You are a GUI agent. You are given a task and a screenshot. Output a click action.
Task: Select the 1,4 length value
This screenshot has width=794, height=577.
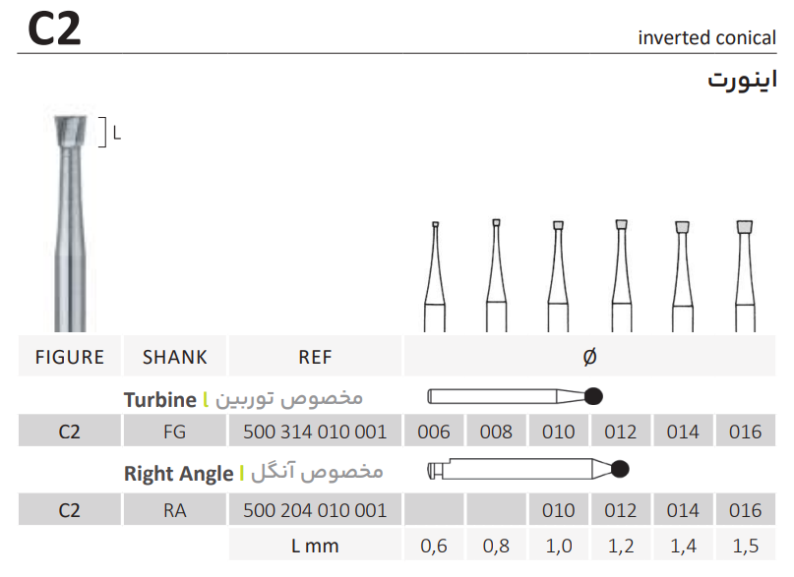683,546
